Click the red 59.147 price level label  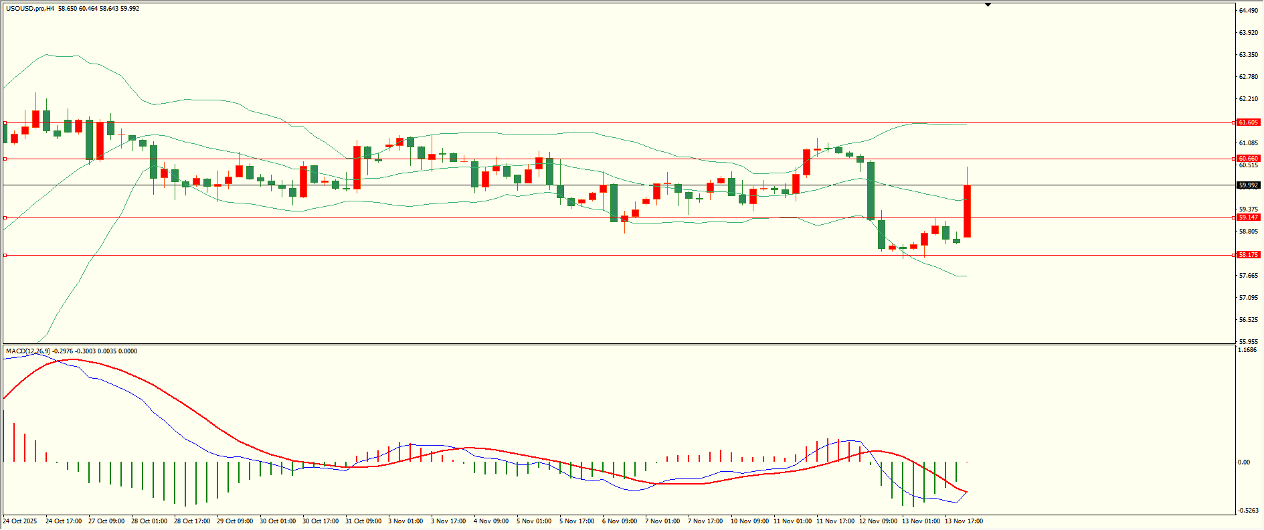tap(1248, 217)
